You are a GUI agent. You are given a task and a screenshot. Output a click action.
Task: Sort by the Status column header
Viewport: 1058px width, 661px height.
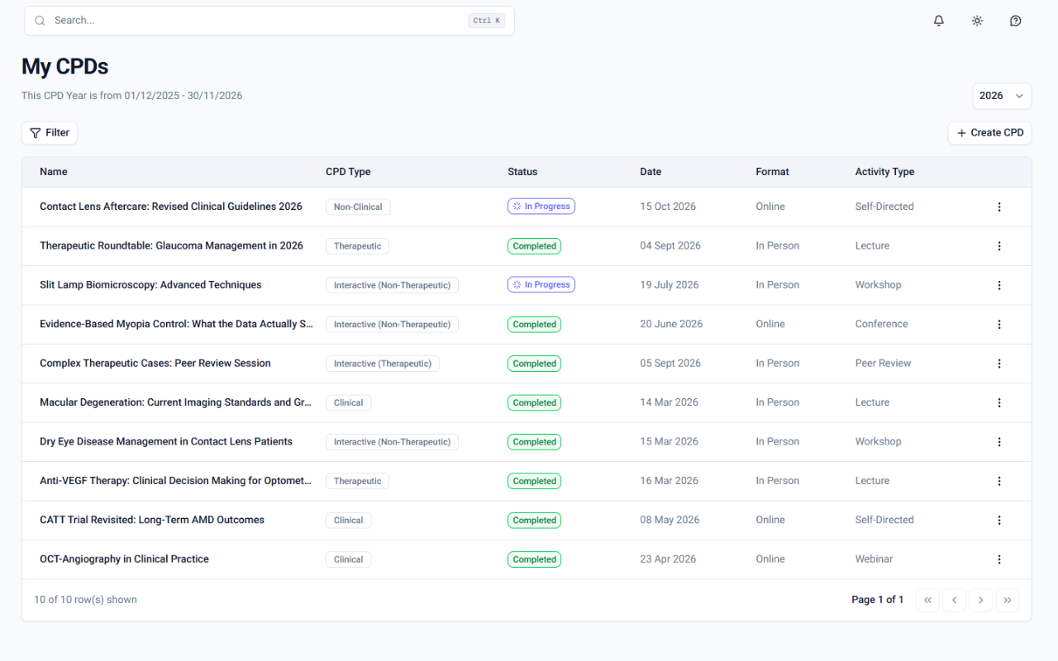coord(522,172)
